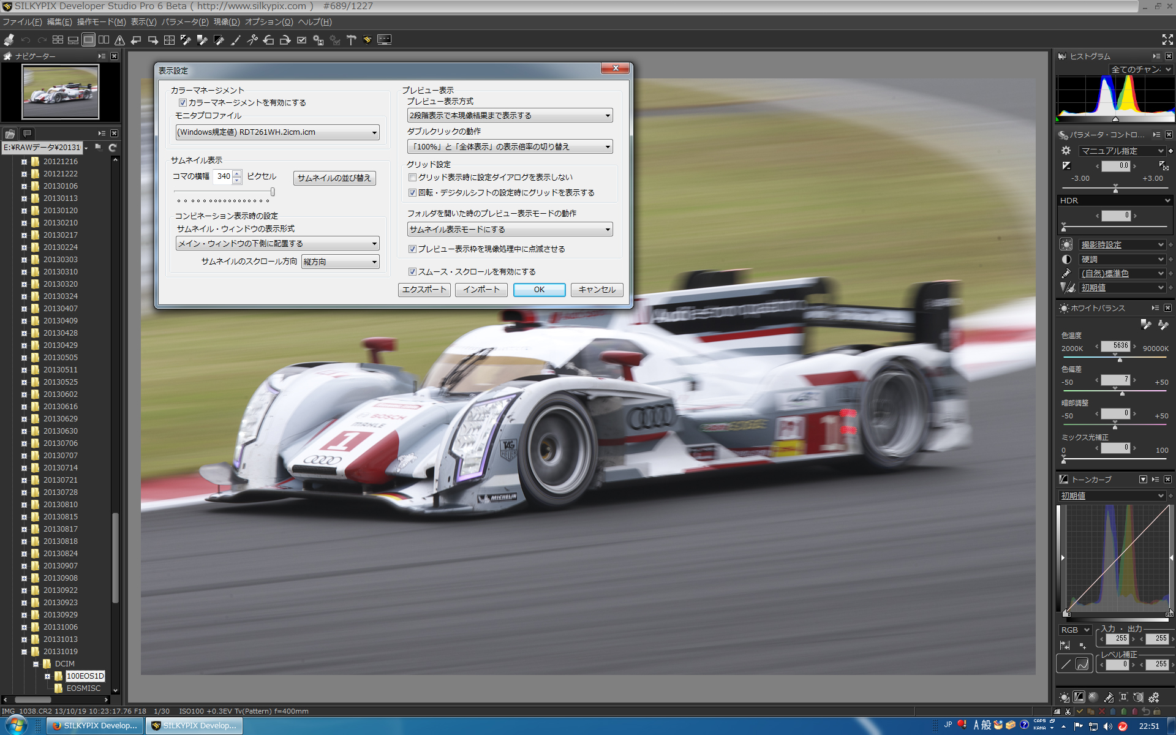Open the histogram channel dropdown
Image resolution: width=1176 pixels, height=735 pixels.
[1142, 70]
